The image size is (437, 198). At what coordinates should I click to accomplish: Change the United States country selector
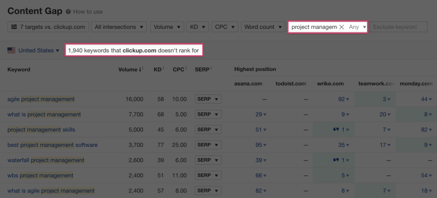(39, 50)
